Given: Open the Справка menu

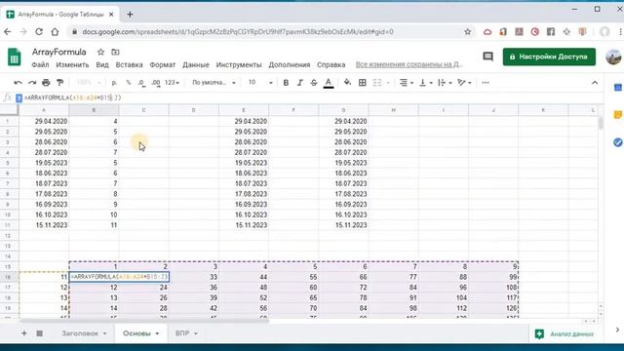Looking at the screenshot, I should (331, 65).
